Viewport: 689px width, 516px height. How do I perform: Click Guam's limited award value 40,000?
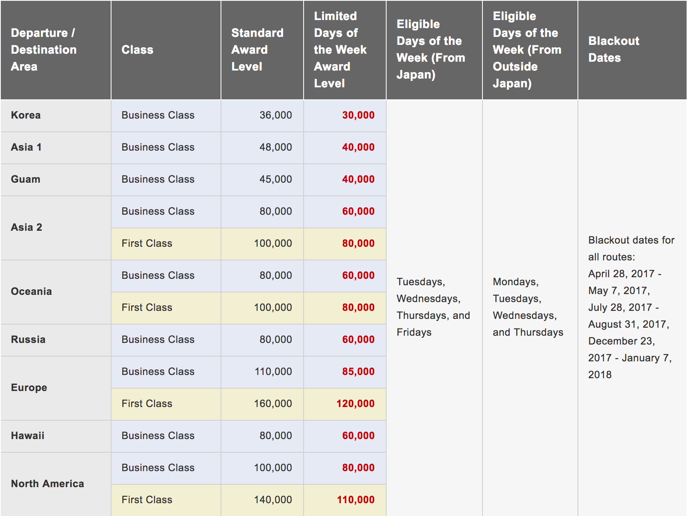tap(359, 179)
